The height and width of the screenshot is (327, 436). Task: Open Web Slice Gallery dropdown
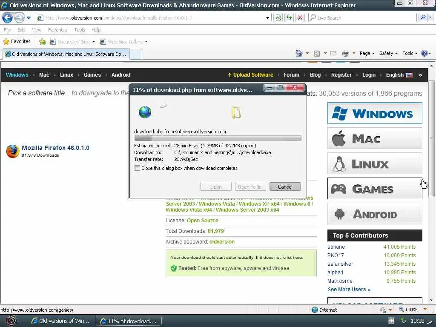(x=124, y=42)
